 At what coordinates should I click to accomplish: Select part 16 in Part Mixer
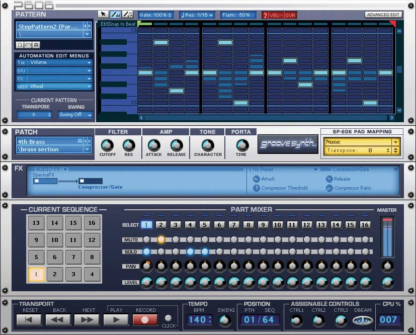[x=365, y=225]
